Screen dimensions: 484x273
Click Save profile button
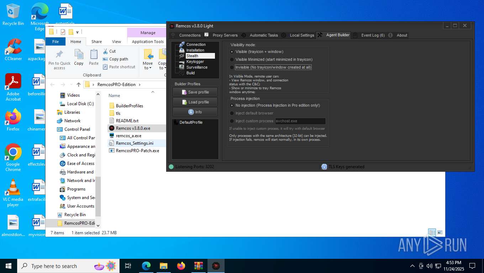point(195,92)
